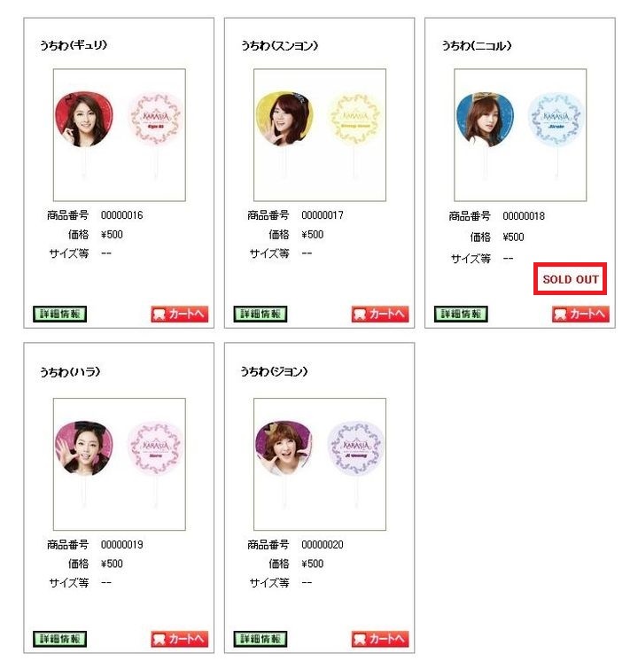The image size is (638, 669).
Task: Open the うちわ(ギュリ) product title
Action: point(74,45)
